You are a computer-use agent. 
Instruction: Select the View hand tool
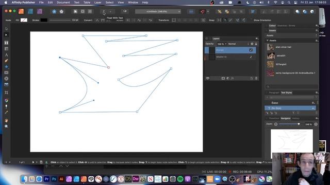tap(6, 121)
